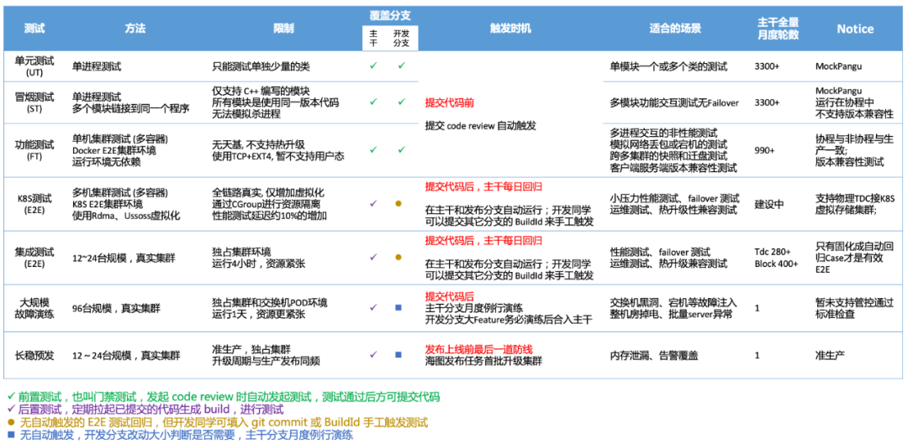Click the 内存泄漏、告警覆盖 cell

pyautogui.click(x=654, y=356)
